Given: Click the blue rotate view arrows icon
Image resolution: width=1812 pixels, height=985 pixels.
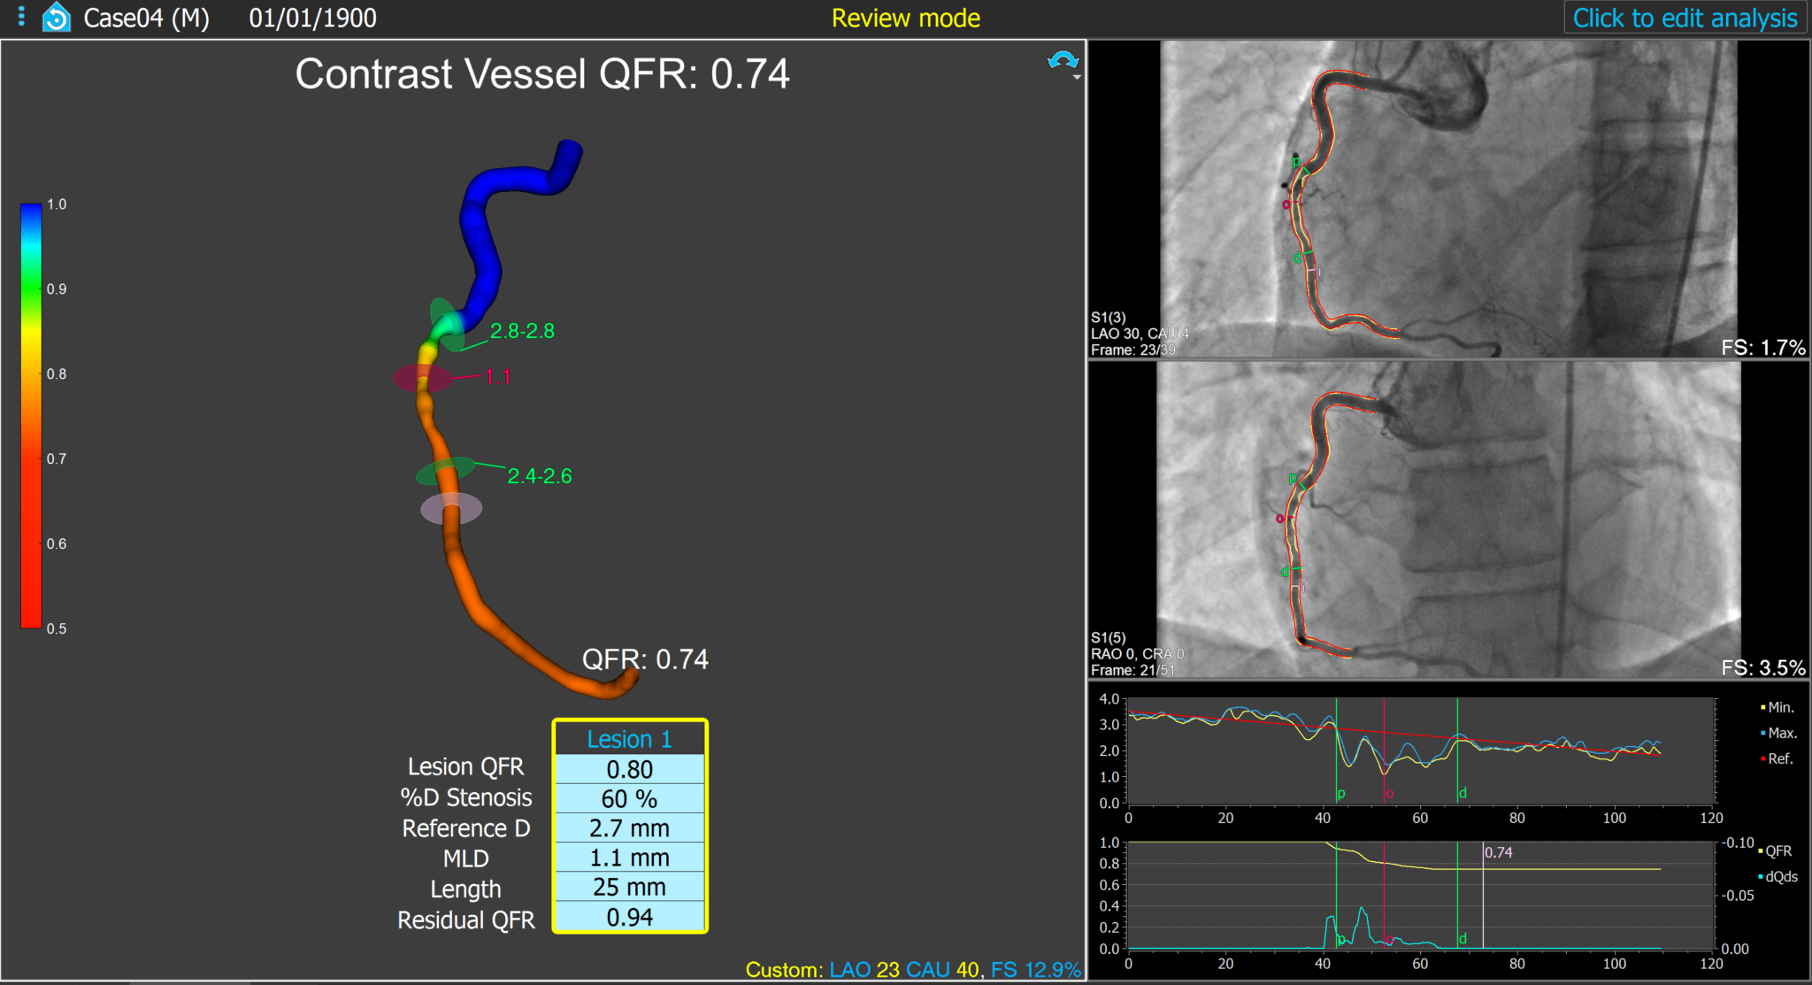Looking at the screenshot, I should (x=1062, y=60).
